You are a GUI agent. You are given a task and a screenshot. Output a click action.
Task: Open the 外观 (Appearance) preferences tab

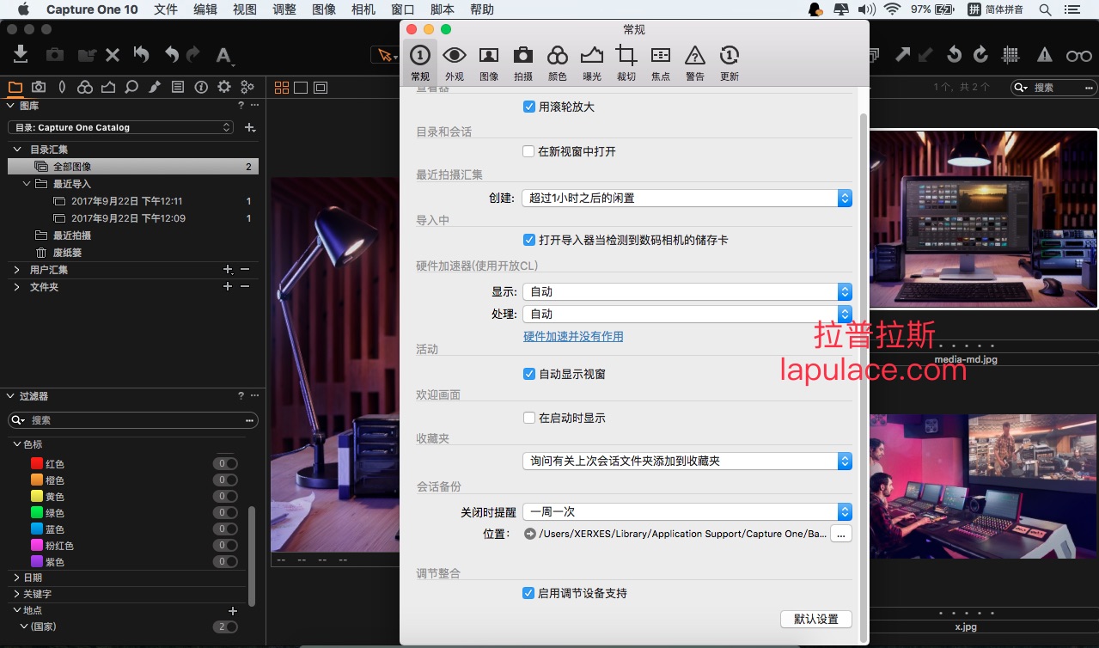click(454, 63)
